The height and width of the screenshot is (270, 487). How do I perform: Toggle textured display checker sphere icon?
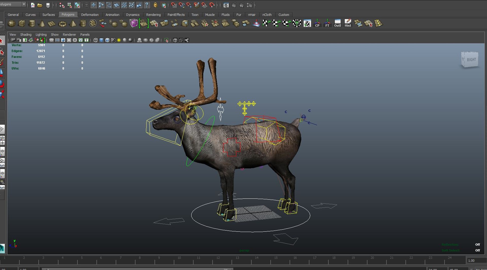[x=113, y=40]
